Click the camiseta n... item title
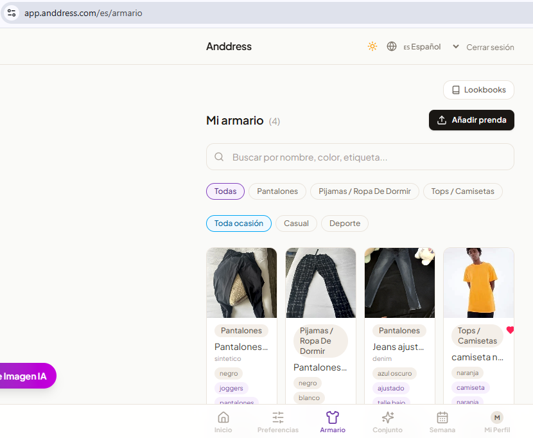The height and width of the screenshot is (438, 533). [477, 357]
